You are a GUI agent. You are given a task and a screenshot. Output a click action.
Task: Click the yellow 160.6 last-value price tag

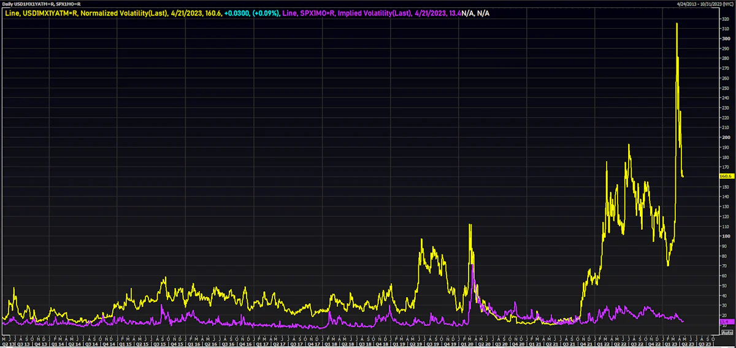(x=726, y=176)
